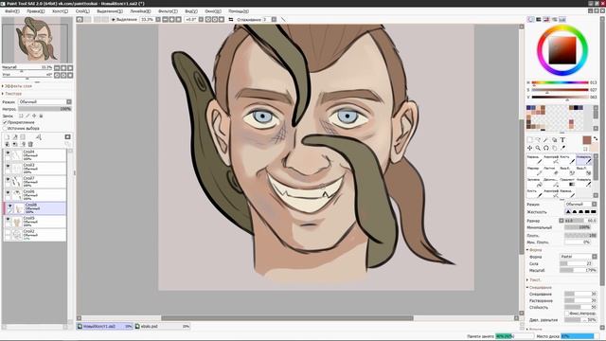Adjust the H hue slider

560,82
